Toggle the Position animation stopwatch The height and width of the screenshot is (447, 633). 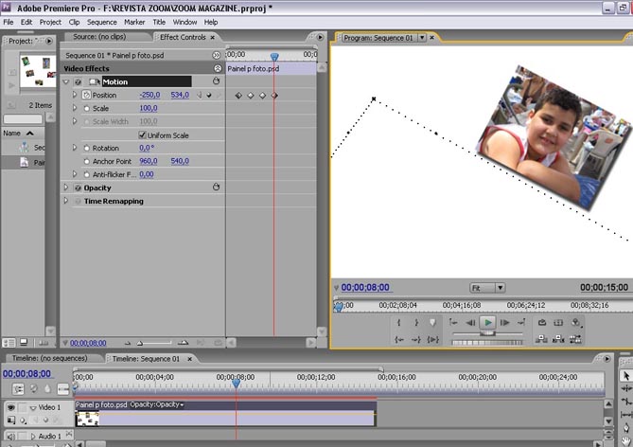pyautogui.click(x=86, y=96)
